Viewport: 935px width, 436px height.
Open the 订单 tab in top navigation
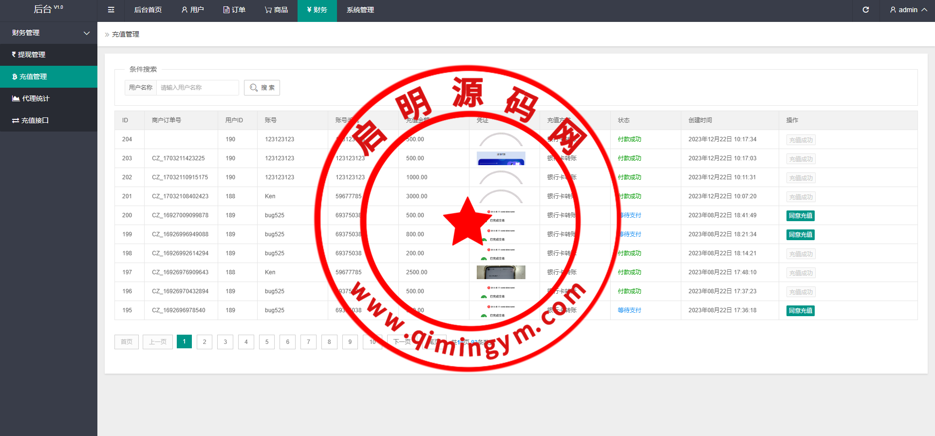pyautogui.click(x=234, y=10)
